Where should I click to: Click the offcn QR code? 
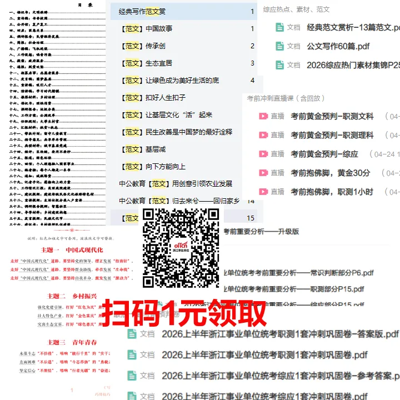181,248
